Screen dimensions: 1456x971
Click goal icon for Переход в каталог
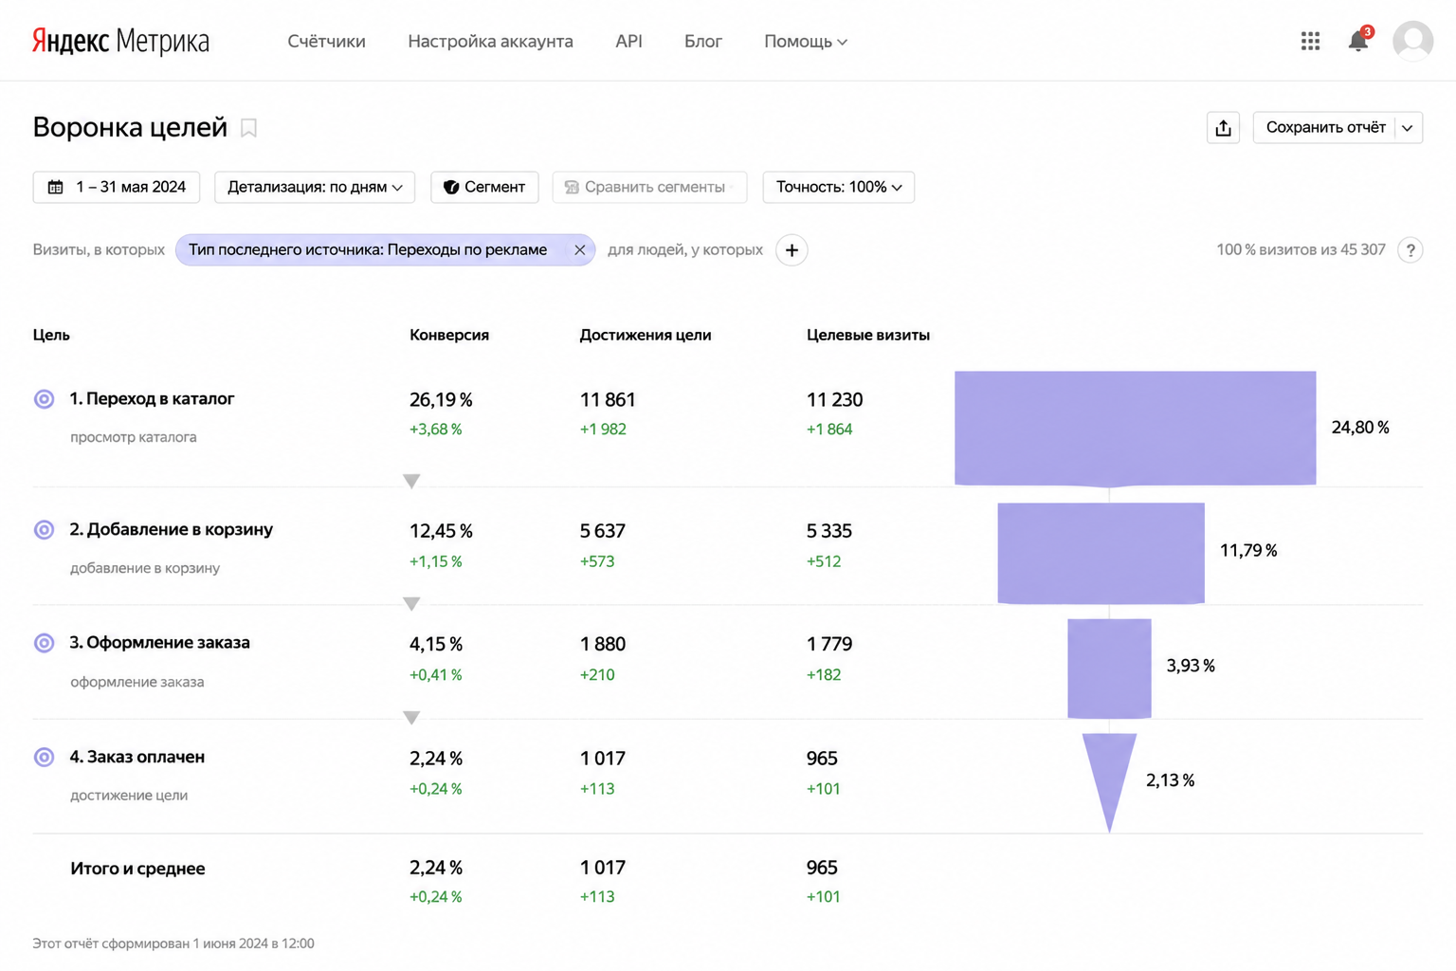(44, 399)
